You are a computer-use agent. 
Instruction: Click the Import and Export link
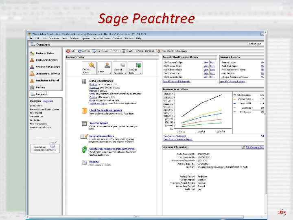tap(98, 103)
